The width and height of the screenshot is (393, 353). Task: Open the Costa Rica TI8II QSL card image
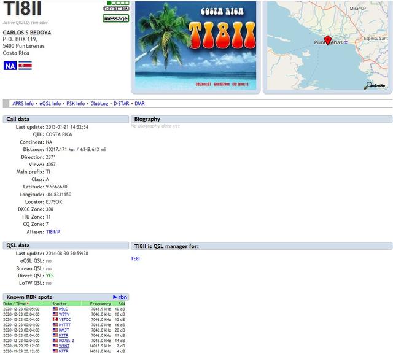coord(195,45)
